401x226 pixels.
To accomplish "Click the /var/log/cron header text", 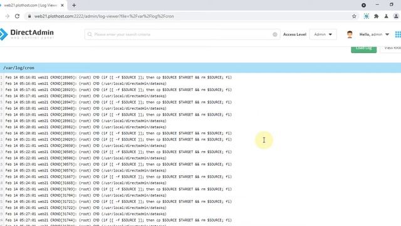I will pos(19,68).
